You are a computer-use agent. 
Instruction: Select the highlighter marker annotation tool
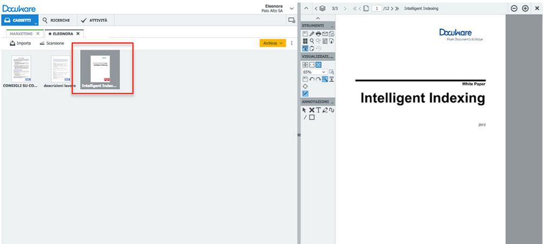tap(325, 110)
